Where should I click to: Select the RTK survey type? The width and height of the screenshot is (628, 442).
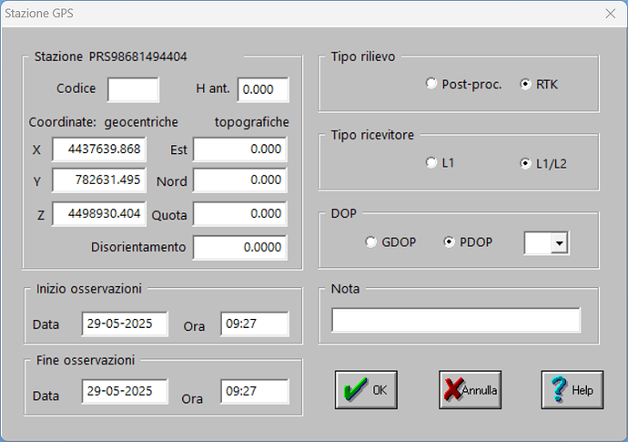coord(525,84)
